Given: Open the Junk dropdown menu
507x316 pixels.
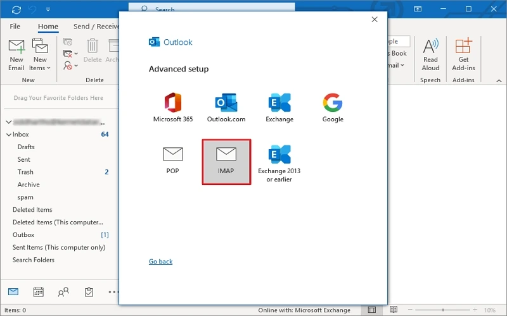Looking at the screenshot, I should coord(70,66).
